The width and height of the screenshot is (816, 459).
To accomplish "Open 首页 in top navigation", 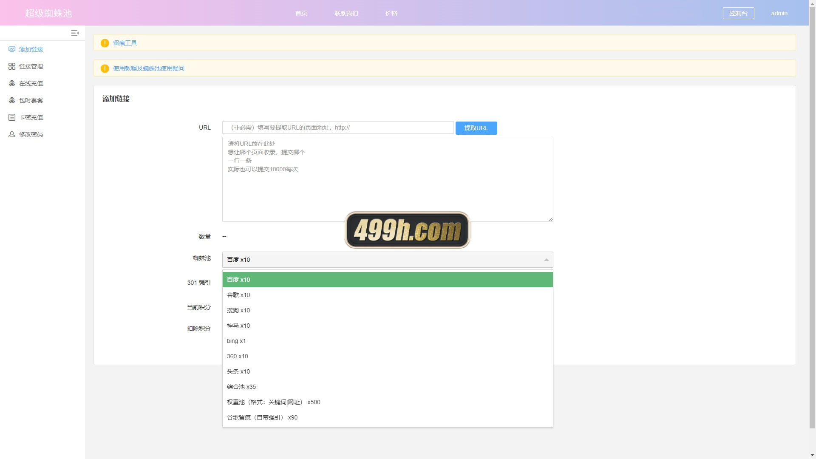I will [x=301, y=13].
